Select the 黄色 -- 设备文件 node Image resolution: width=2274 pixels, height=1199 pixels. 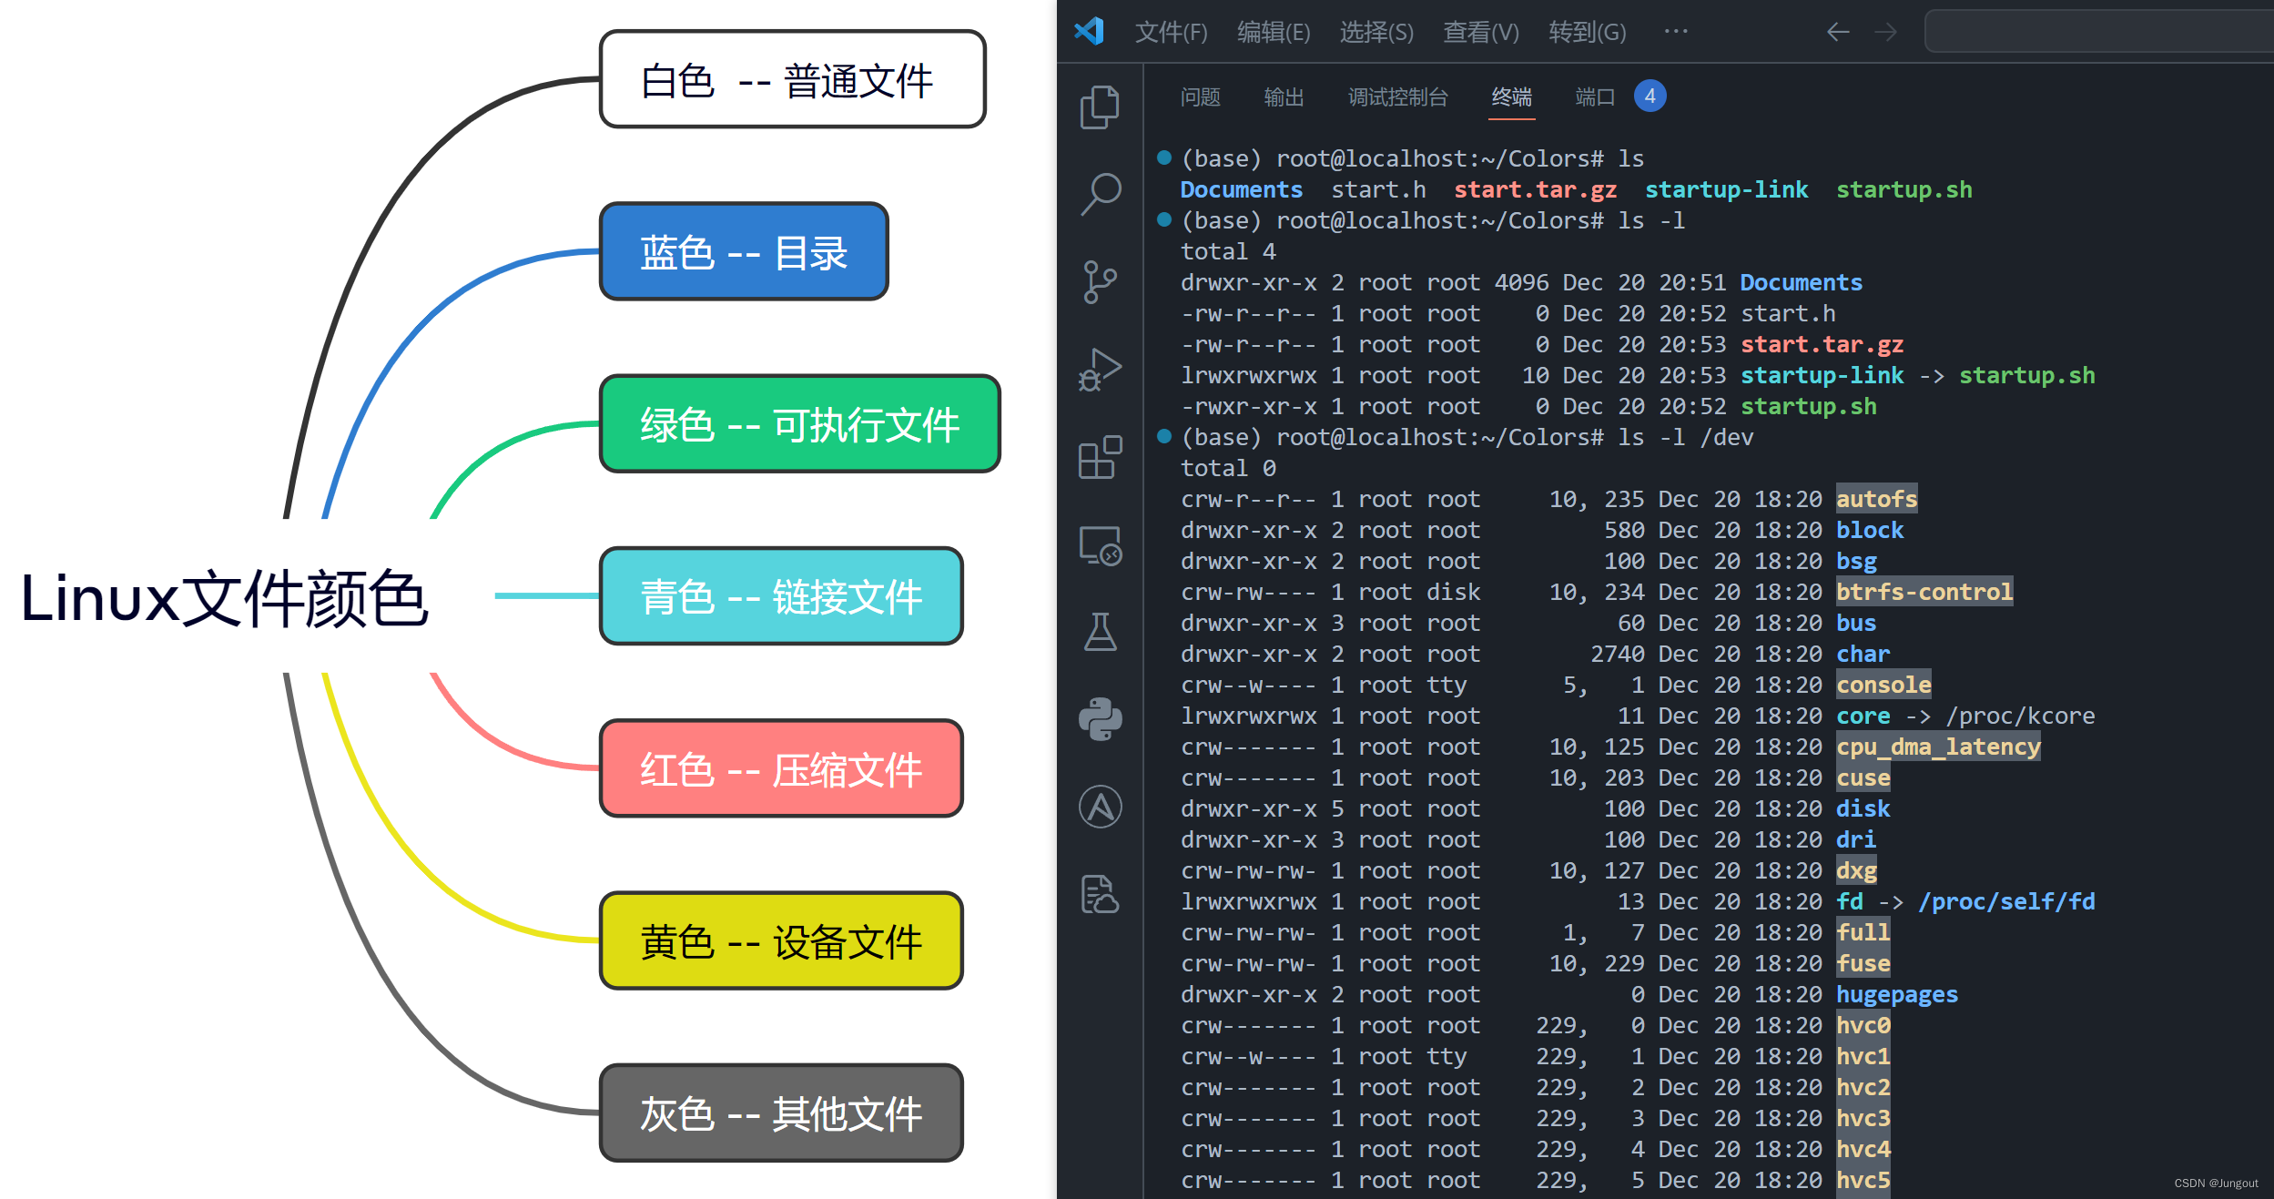pyautogui.click(x=781, y=940)
